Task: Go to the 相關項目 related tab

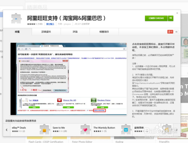Action: [x=104, y=32]
